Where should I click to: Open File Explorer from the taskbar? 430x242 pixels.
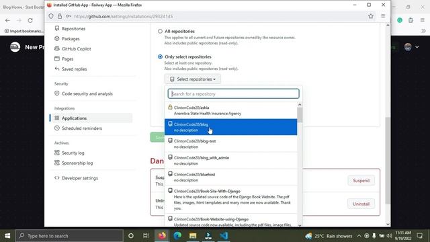193,236
